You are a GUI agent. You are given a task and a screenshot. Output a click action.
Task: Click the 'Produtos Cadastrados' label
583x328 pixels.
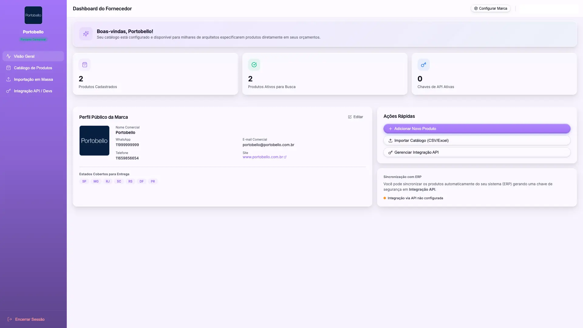pyautogui.click(x=98, y=87)
